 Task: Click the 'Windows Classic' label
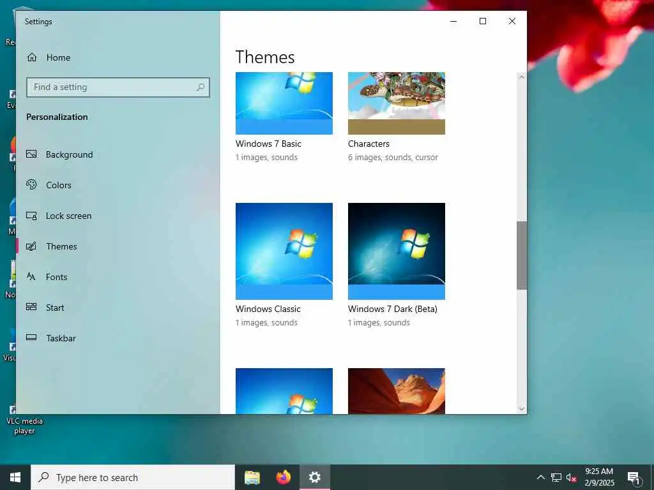click(x=268, y=309)
